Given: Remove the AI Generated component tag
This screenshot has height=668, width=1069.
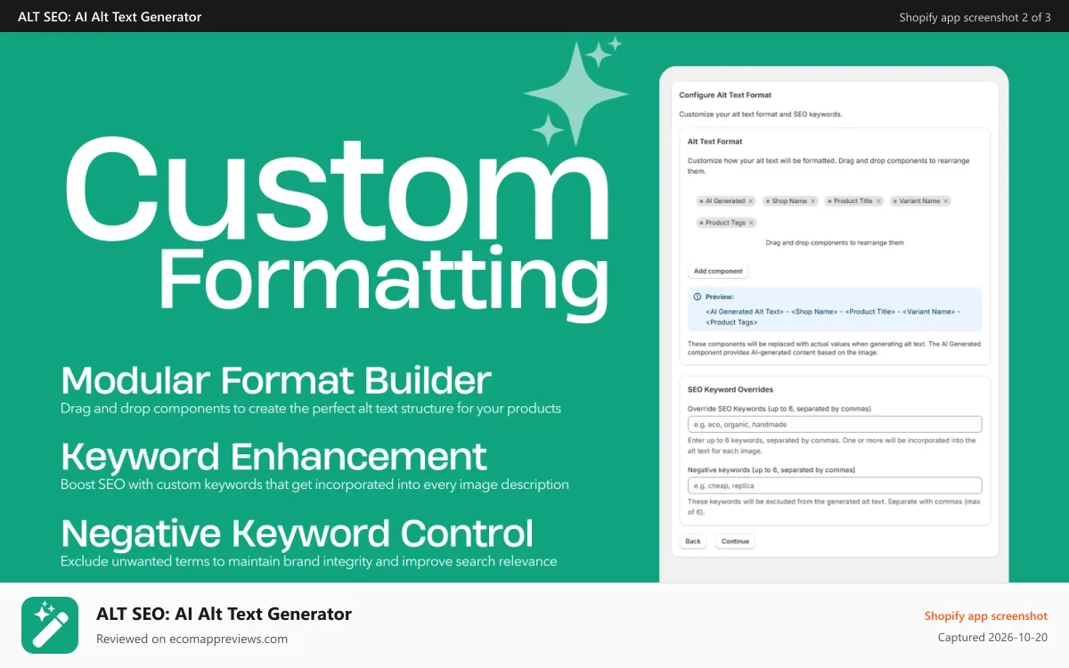Looking at the screenshot, I should point(751,201).
